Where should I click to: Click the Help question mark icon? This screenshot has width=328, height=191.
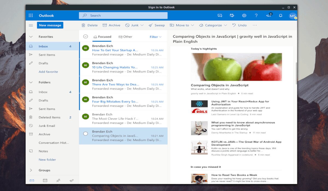256,16
